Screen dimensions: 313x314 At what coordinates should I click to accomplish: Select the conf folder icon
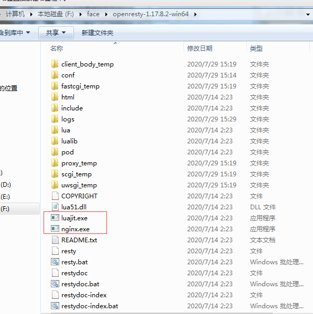click(55, 75)
